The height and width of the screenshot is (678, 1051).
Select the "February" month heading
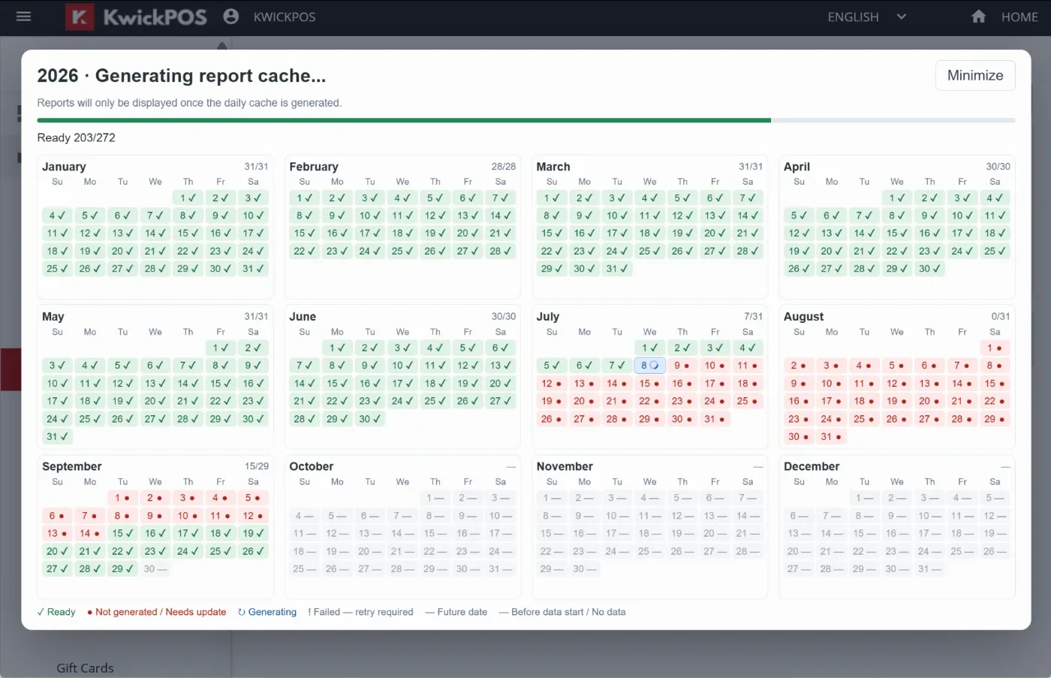[x=314, y=167]
